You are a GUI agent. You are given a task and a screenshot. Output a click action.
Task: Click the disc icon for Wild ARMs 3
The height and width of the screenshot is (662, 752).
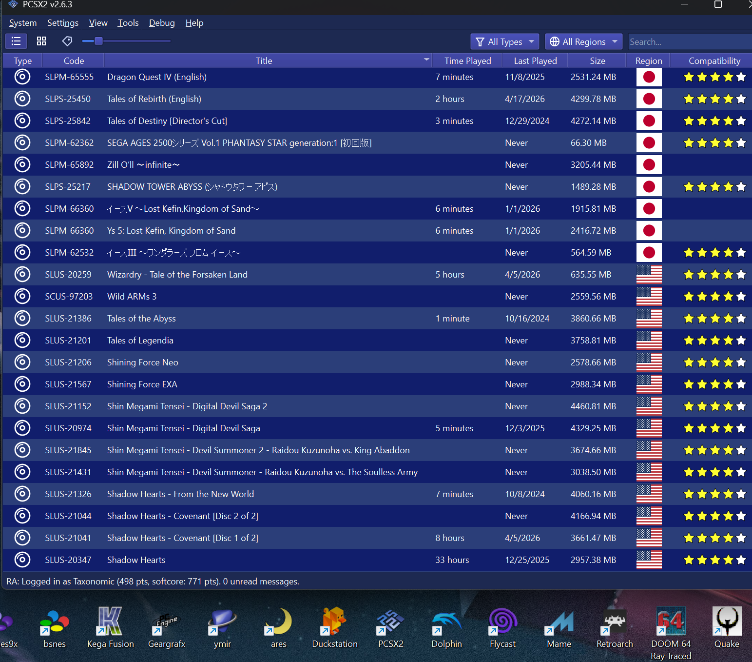pos(22,296)
